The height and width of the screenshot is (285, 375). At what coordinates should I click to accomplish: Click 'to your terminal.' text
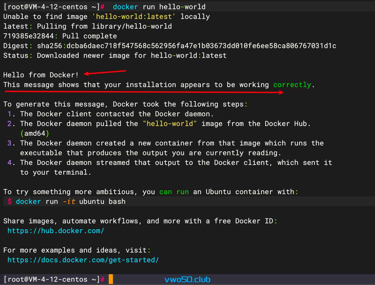point(56,172)
